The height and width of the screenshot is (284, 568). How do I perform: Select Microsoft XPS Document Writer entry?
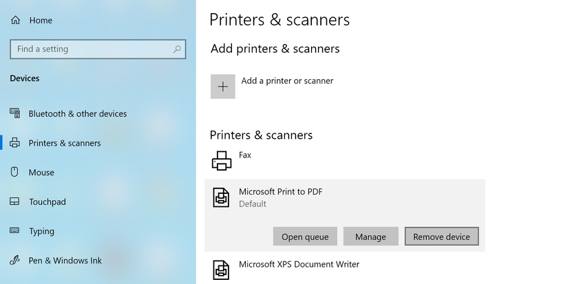(x=344, y=270)
